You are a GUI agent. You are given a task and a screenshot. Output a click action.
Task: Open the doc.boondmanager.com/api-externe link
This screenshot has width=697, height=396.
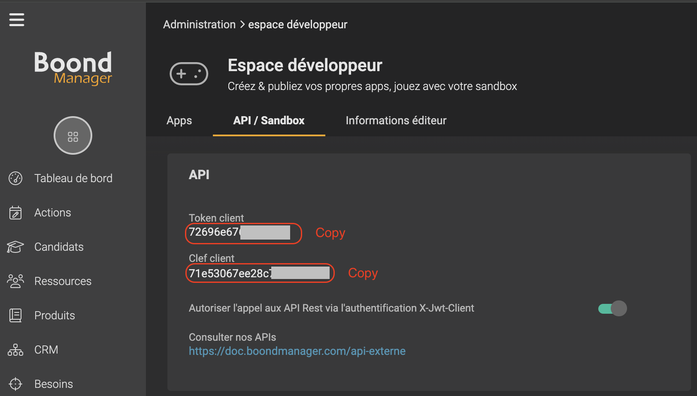point(297,351)
